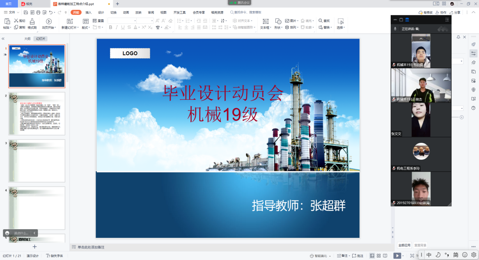Open the Layout (版式) dropdown
Image resolution: width=479 pixels, height=260 pixels.
(x=85, y=28)
